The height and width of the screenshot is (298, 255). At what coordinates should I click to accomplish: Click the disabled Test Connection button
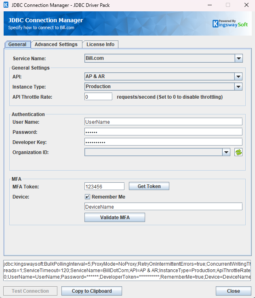click(x=30, y=291)
